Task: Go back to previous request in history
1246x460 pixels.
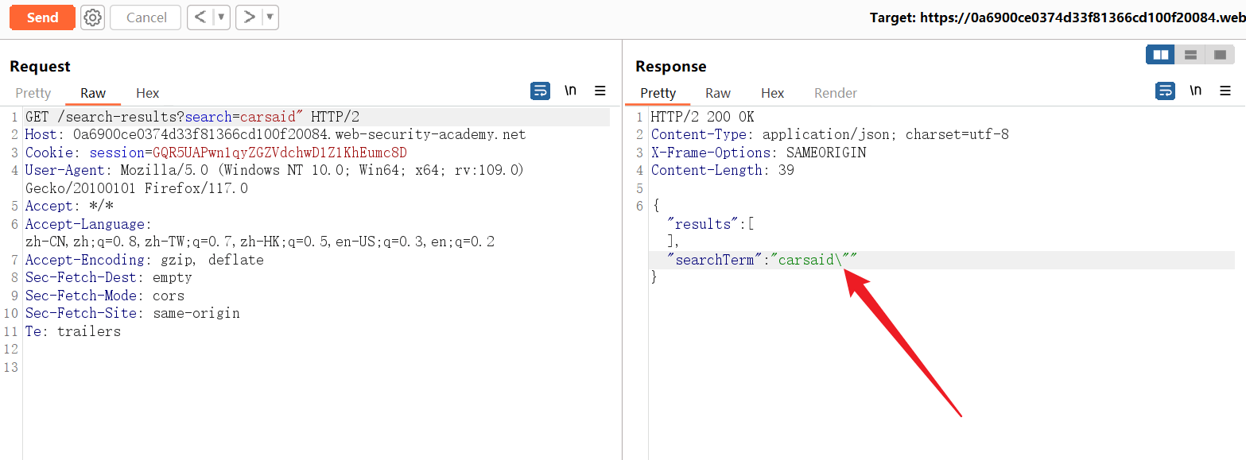Action: click(x=200, y=17)
